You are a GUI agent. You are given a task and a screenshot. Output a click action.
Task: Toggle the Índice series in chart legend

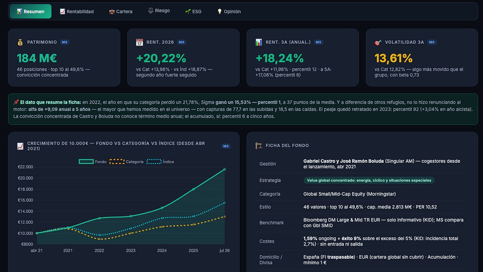(x=160, y=162)
